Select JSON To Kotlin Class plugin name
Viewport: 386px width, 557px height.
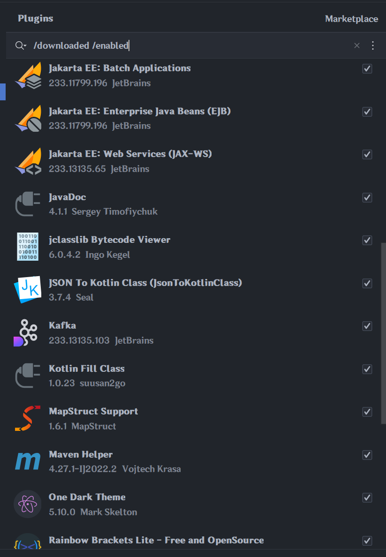click(x=145, y=283)
